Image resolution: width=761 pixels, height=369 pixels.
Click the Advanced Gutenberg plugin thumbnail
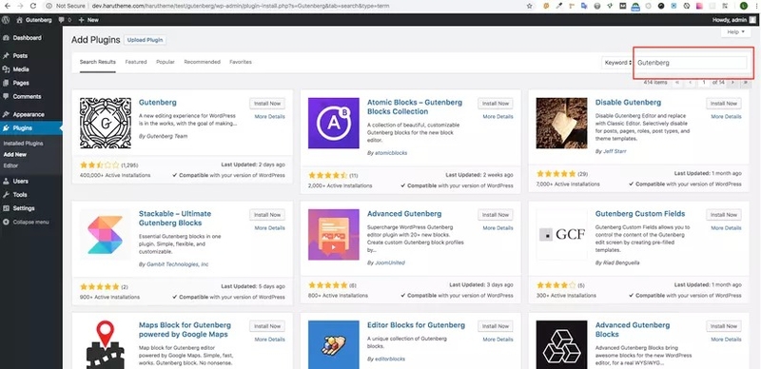click(x=334, y=235)
